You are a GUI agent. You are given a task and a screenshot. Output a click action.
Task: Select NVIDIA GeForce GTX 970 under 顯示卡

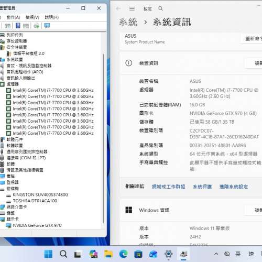[37, 225]
